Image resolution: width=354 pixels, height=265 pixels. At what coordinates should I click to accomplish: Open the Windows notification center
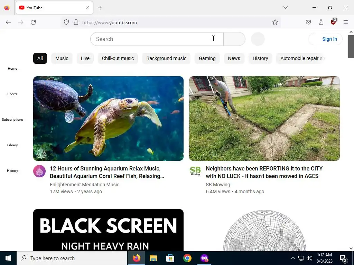click(343, 258)
